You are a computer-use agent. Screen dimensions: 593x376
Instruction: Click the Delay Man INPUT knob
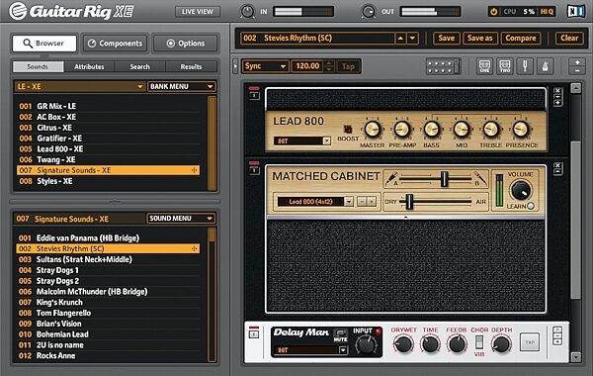(366, 344)
